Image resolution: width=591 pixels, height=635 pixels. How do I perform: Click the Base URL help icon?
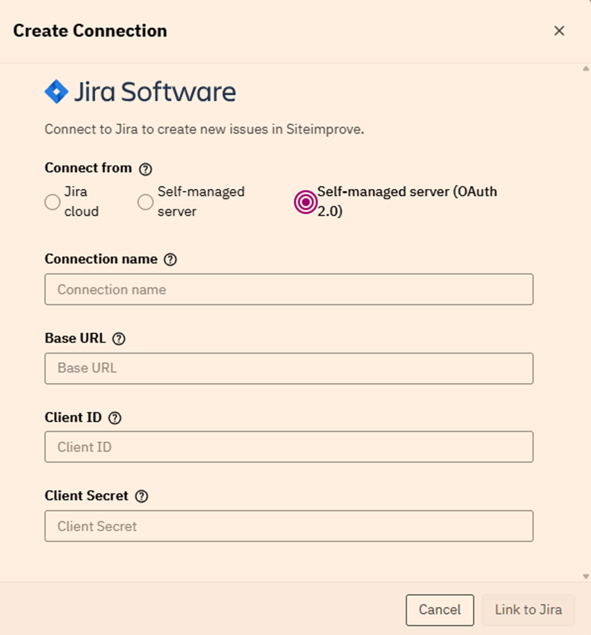coord(118,339)
